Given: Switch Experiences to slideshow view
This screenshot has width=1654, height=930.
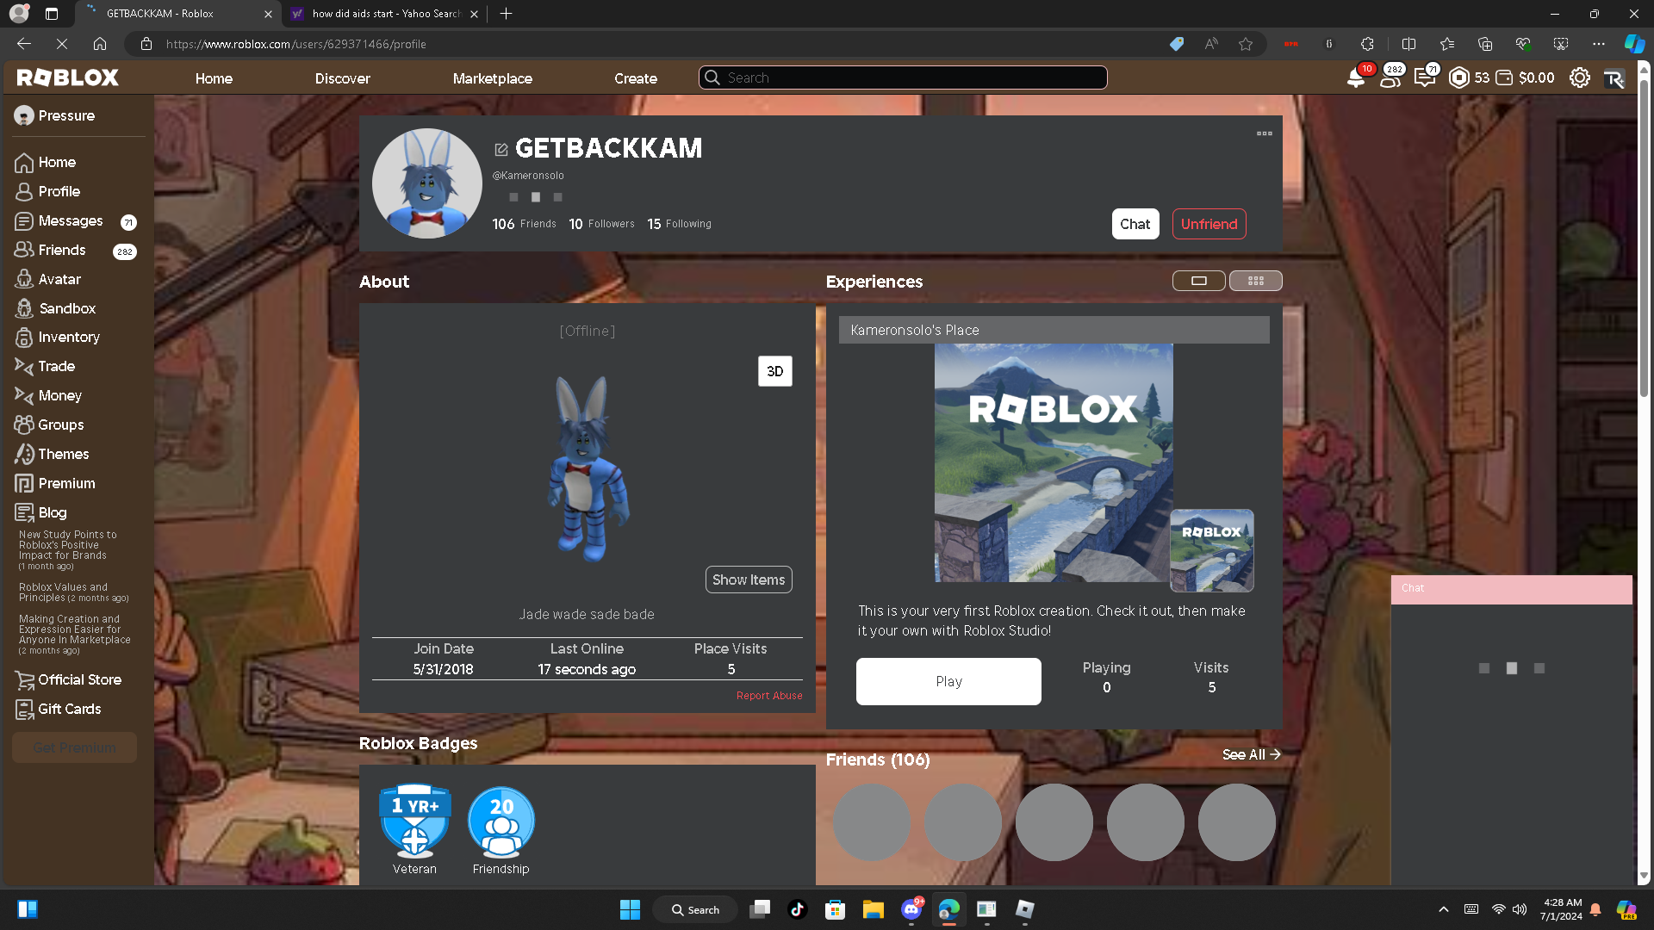Looking at the screenshot, I should coord(1199,281).
